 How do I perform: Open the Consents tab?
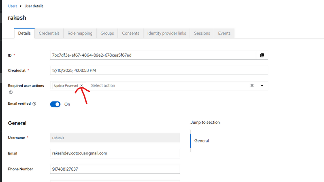point(130,33)
